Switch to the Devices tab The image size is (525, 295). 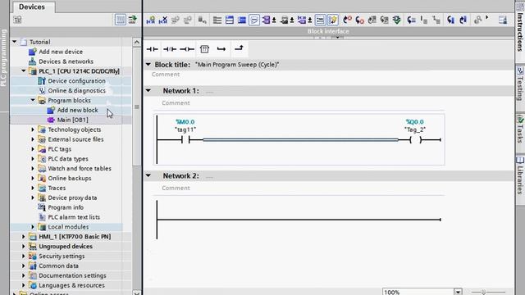coord(32,7)
